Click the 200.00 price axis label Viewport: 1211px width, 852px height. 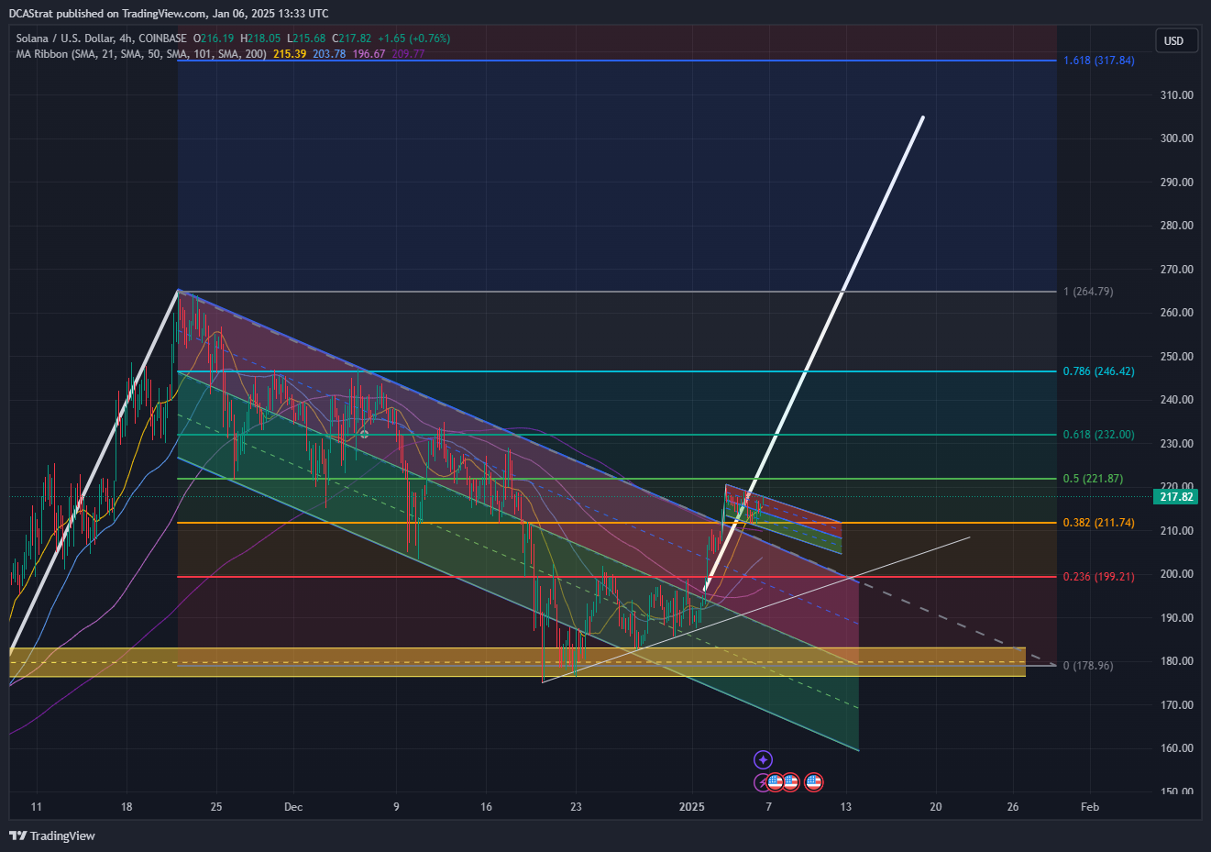(x=1176, y=574)
